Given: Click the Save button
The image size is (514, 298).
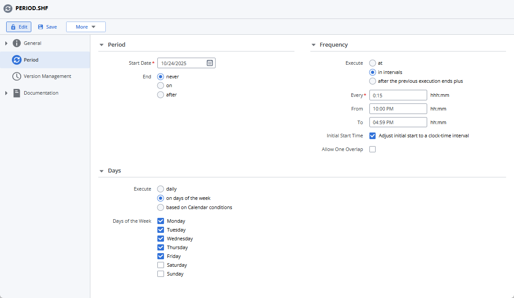Looking at the screenshot, I should click(x=47, y=26).
